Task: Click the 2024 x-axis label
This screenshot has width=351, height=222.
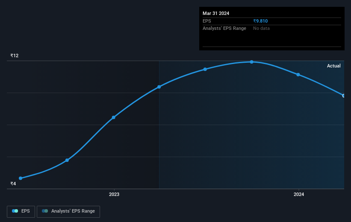Action: [x=299, y=194]
